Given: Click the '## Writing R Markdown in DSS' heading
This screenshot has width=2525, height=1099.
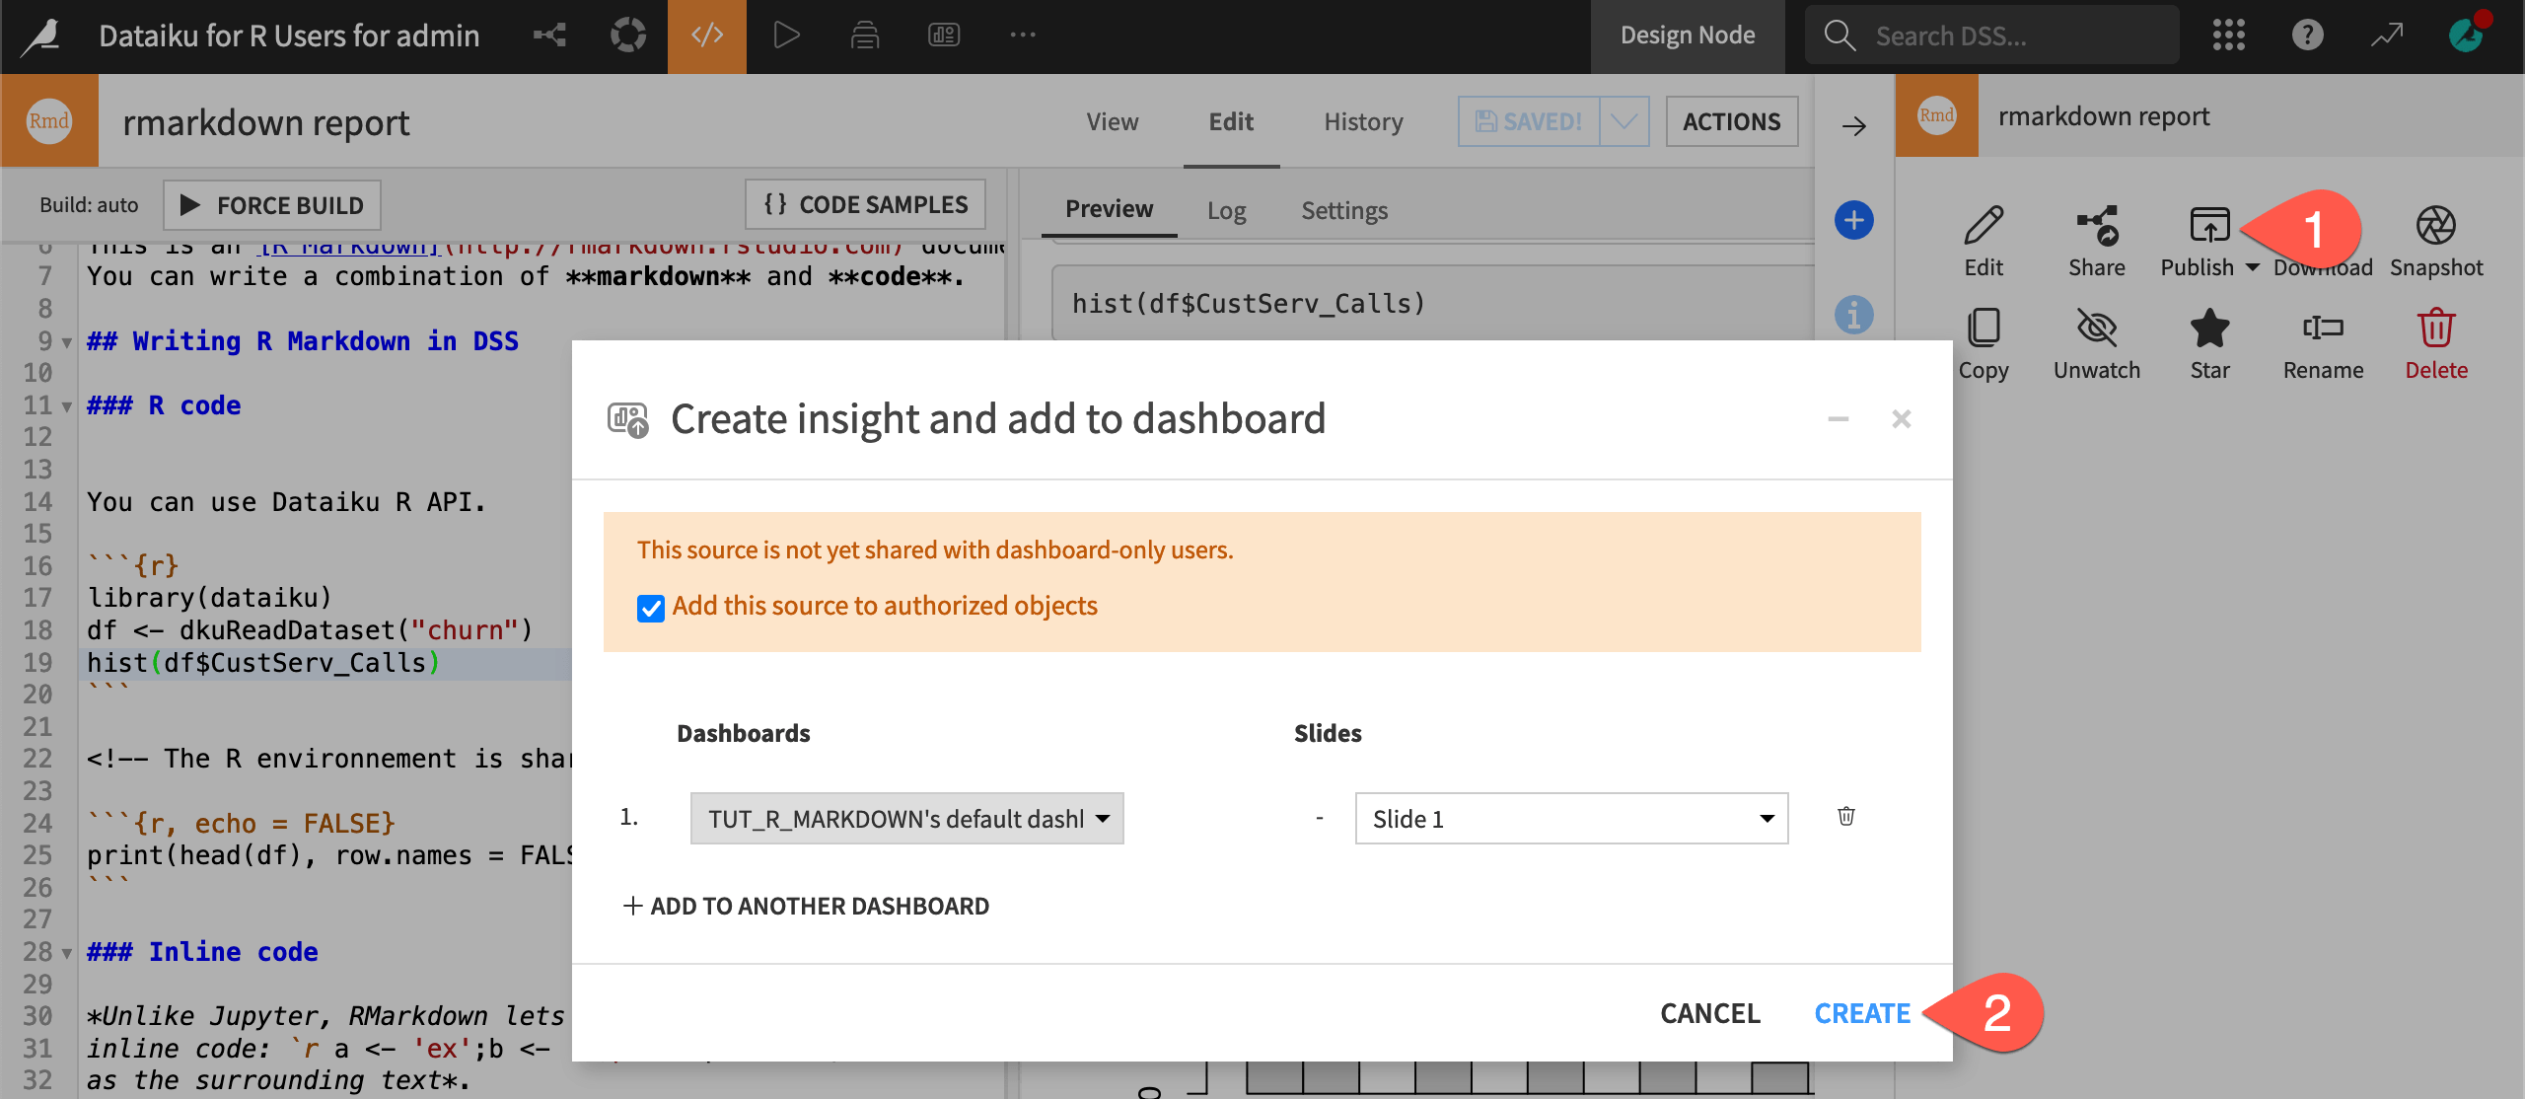Looking at the screenshot, I should [x=302, y=341].
